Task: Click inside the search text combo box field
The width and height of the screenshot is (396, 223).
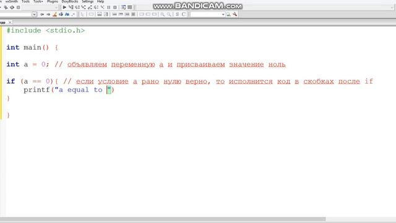Action: [x=206, y=14]
